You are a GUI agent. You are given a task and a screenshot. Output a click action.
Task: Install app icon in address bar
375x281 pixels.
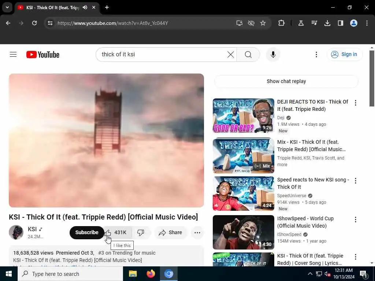pos(240,23)
